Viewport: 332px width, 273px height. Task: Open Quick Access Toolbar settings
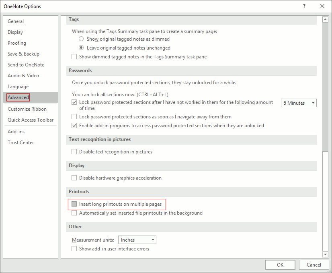click(31, 120)
